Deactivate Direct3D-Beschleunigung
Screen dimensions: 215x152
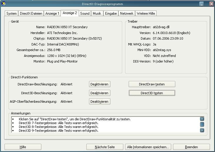pyautogui.click(x=100, y=93)
